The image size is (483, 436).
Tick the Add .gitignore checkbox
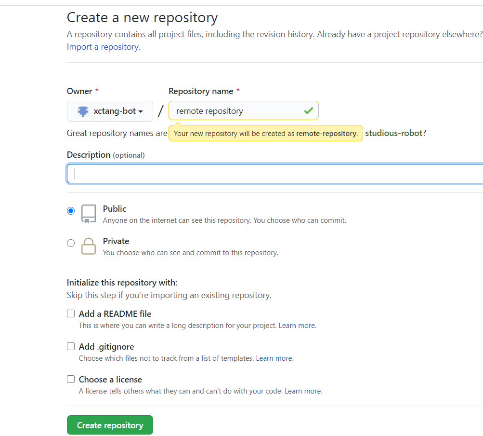pyautogui.click(x=71, y=346)
